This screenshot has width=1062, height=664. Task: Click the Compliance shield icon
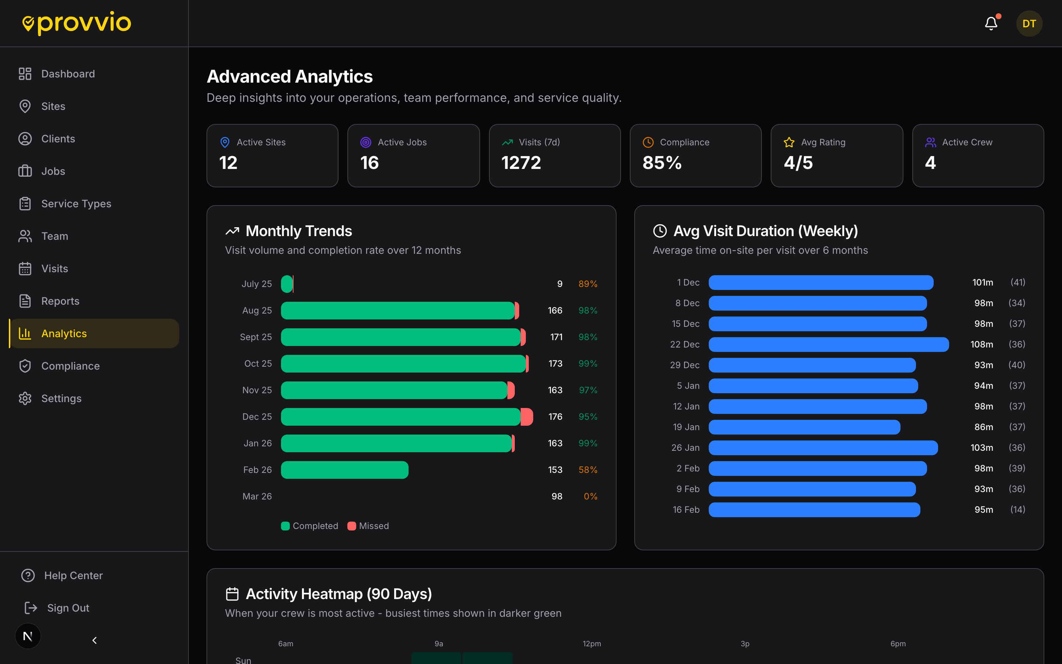25,365
